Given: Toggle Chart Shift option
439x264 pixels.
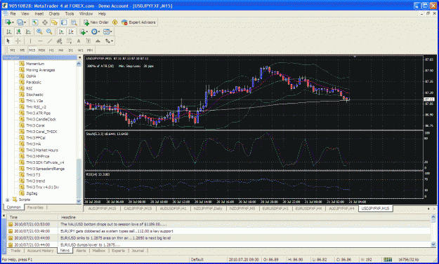Looking at the screenshot, I should pyautogui.click(x=71, y=32).
